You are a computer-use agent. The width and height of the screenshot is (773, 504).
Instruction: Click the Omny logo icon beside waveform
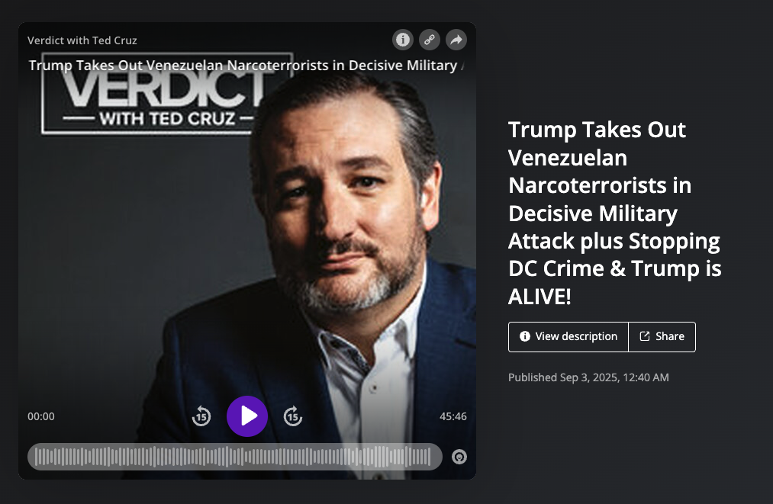(x=459, y=457)
